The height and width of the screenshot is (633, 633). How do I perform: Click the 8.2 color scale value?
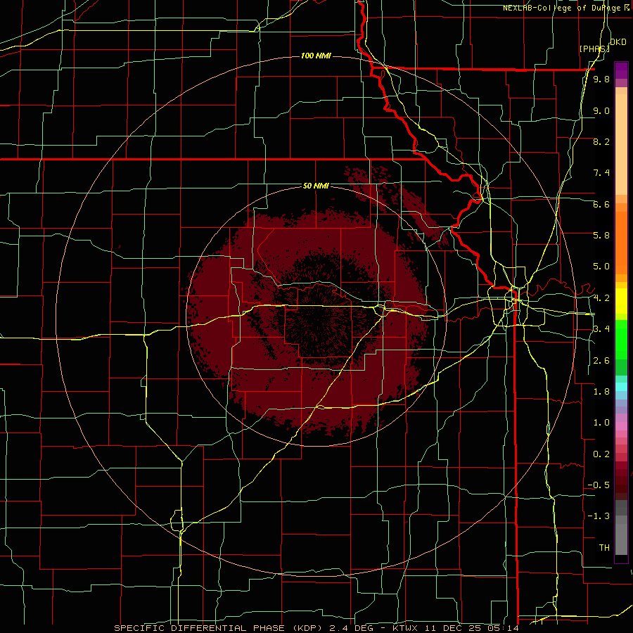601,141
